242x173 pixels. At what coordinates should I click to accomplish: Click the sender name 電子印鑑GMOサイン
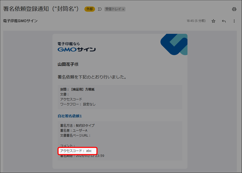click(20, 21)
